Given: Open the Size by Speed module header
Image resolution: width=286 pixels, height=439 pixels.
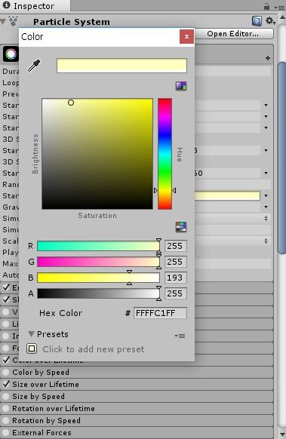Looking at the screenshot, I should pyautogui.click(x=137, y=396).
